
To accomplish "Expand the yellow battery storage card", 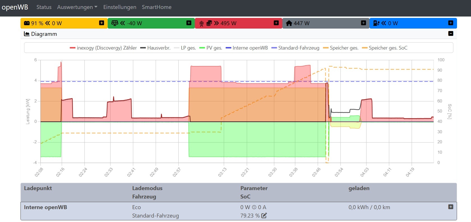I will (101, 23).
